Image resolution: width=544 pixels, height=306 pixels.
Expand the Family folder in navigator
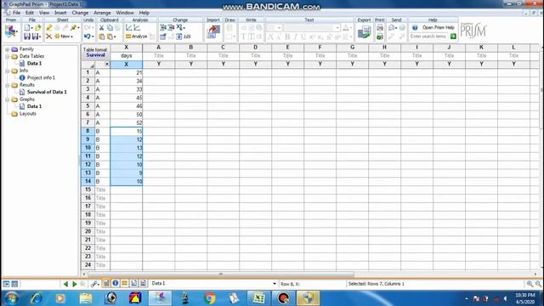point(8,49)
